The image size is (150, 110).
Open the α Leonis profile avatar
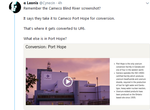[x=15, y=7]
